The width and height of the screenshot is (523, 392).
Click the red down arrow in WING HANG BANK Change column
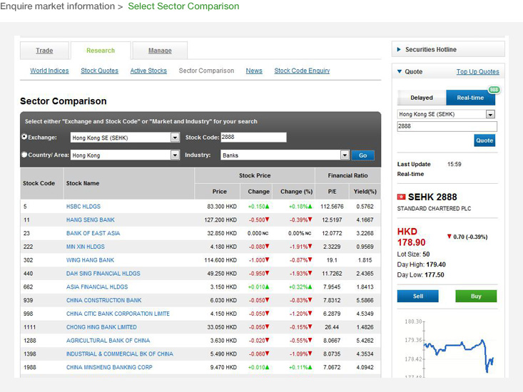click(267, 259)
